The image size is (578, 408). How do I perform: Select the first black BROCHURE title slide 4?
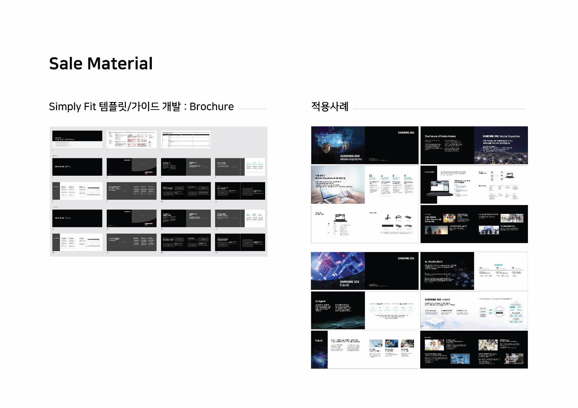pos(77,167)
